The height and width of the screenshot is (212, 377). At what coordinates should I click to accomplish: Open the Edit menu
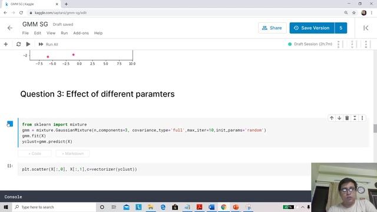pos(38,33)
